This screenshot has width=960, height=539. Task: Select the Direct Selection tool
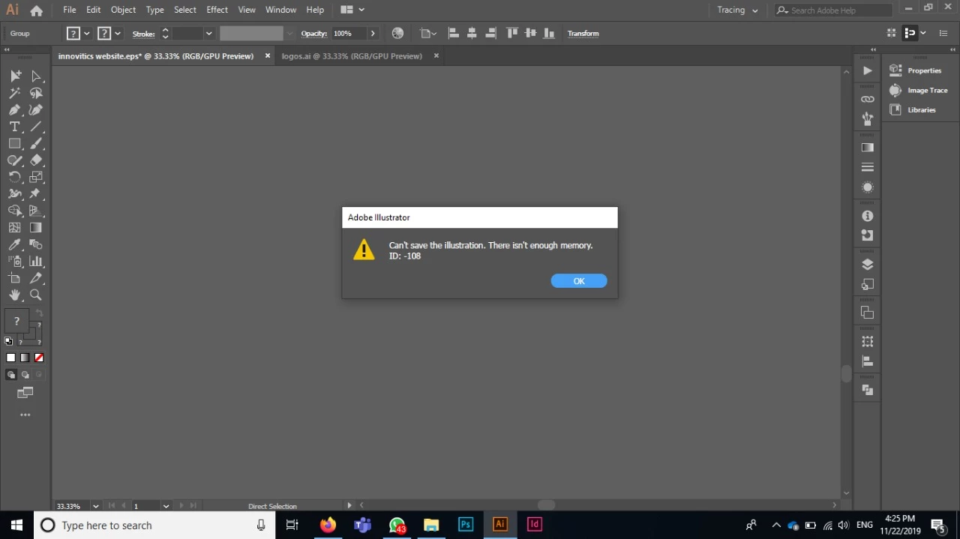click(x=36, y=76)
